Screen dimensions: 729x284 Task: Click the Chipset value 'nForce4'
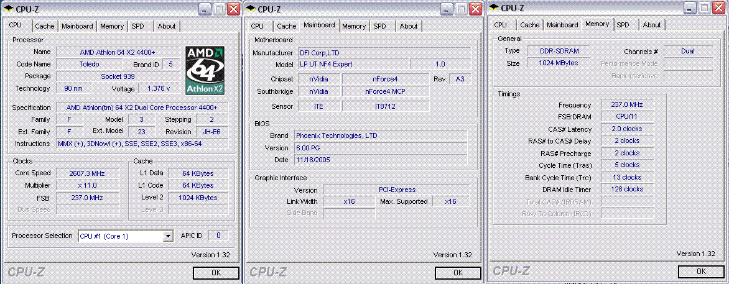point(386,79)
